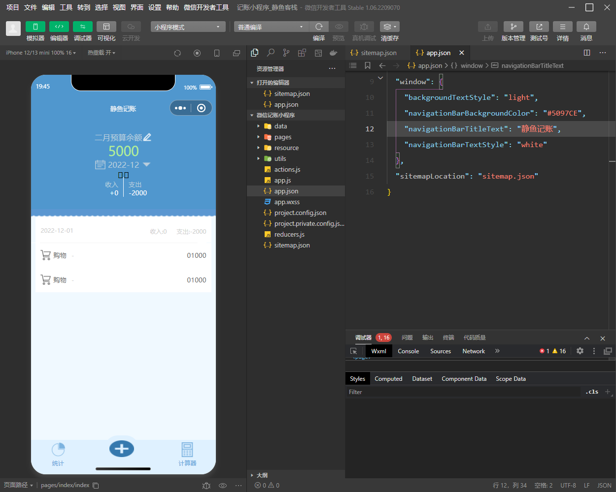Switch to the Console tab
616x492 pixels.
click(x=408, y=351)
